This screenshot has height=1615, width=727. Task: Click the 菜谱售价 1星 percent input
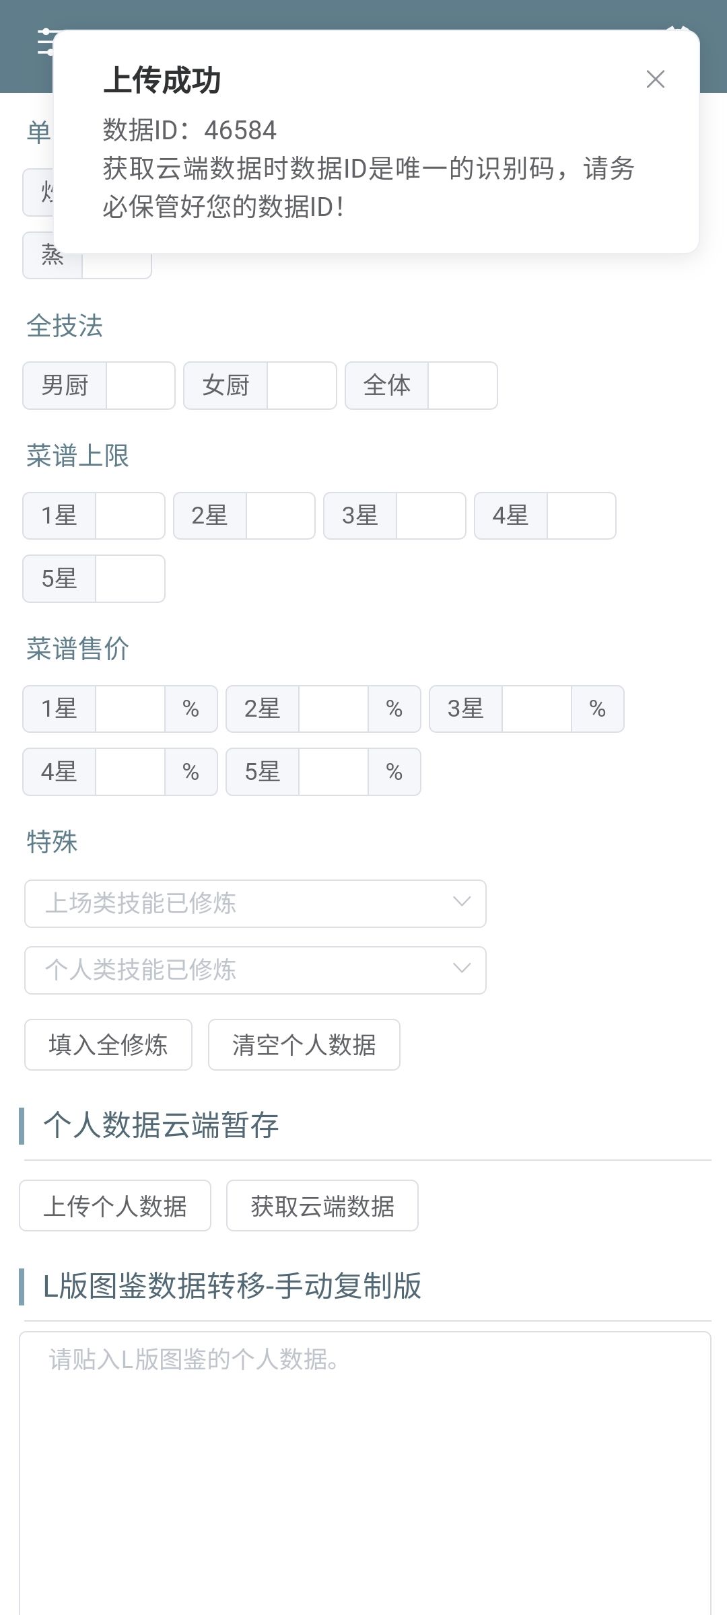[130, 709]
